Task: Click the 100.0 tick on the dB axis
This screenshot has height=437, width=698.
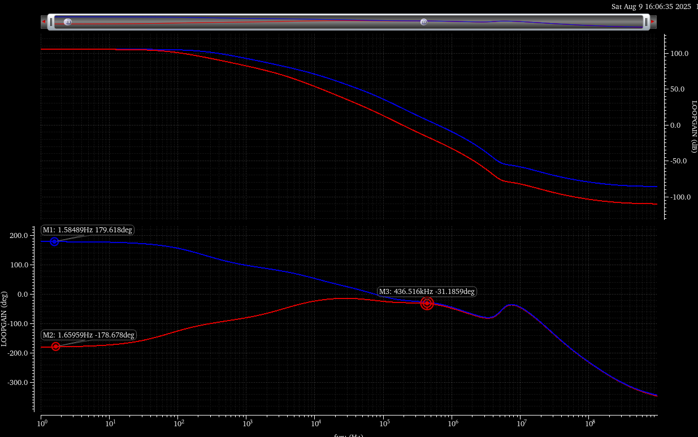Action: click(679, 54)
